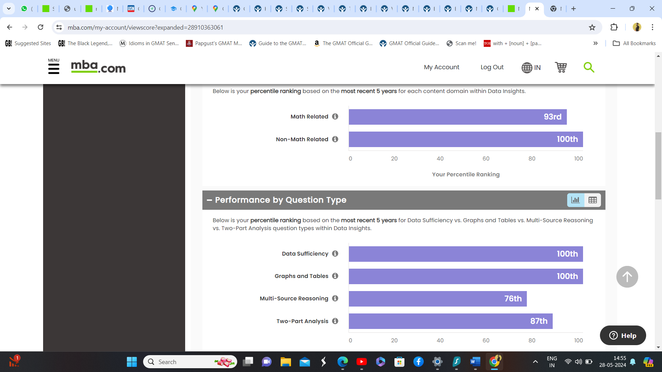The height and width of the screenshot is (372, 662).
Task: Switch to table view
Action: tap(593, 200)
